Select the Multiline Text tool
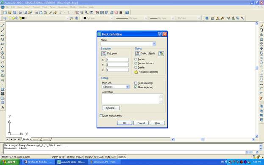 point(3,107)
